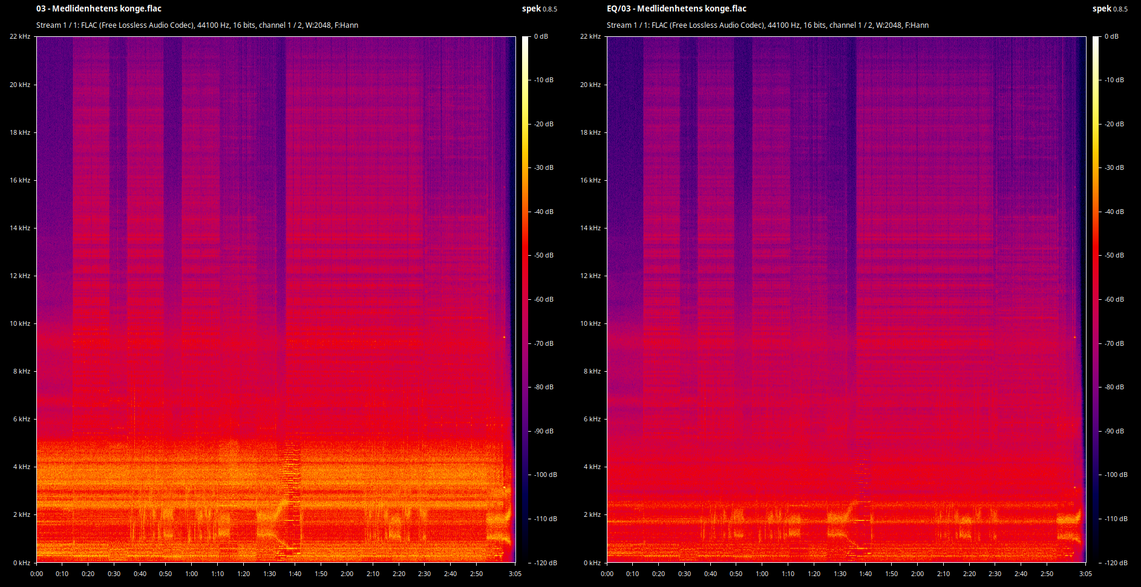Click the -100 dB label on EQ color scale

coord(1116,475)
